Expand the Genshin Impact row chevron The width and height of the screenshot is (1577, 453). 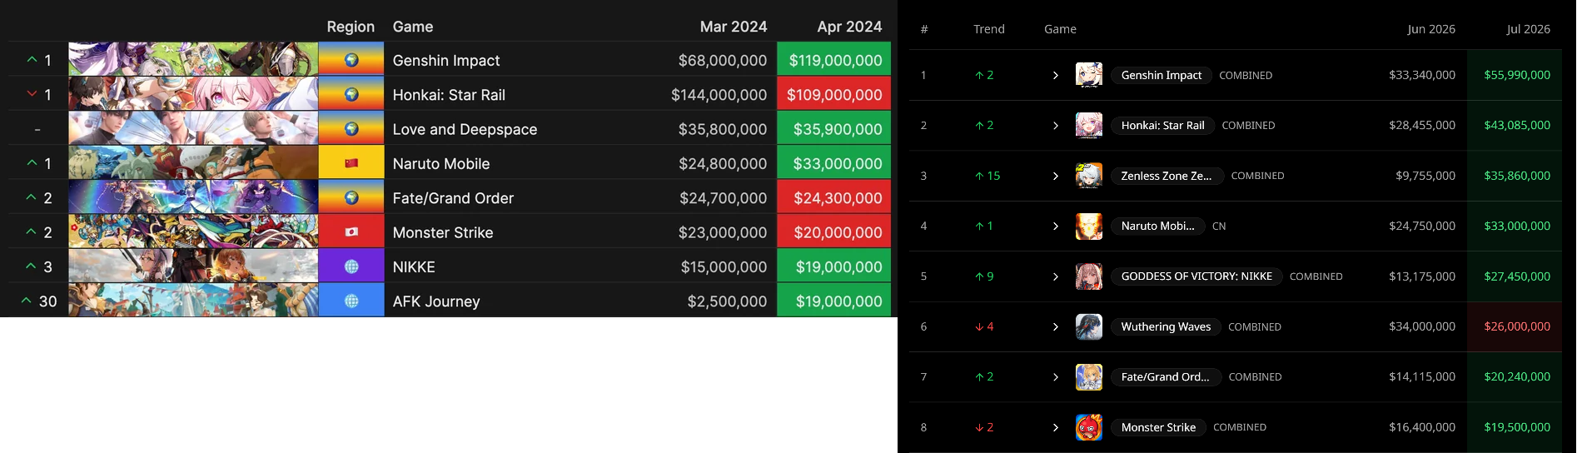1056,75
